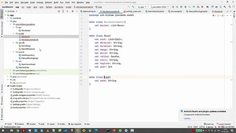
Task: Open the emulator-5554 device dropdown
Action: coord(160,7)
